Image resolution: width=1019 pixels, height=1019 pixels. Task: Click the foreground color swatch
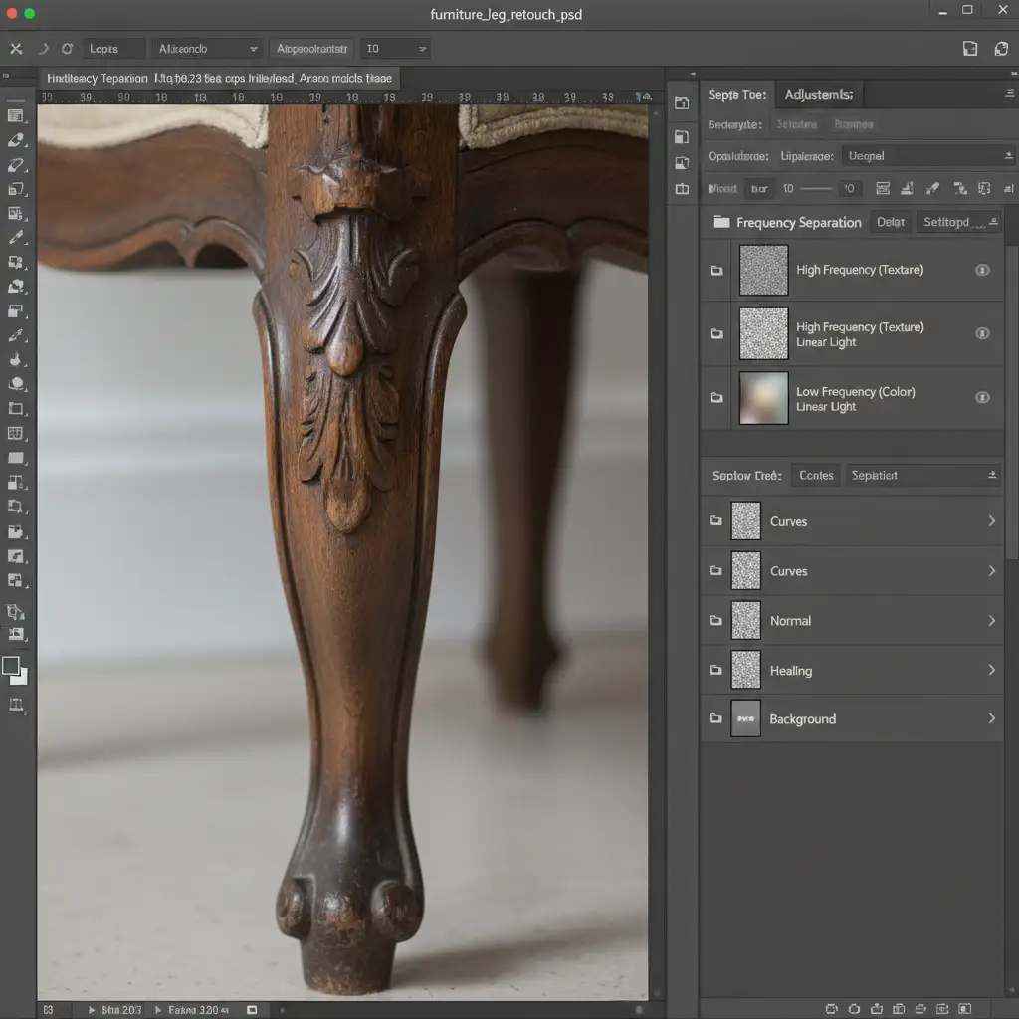pos(11,666)
